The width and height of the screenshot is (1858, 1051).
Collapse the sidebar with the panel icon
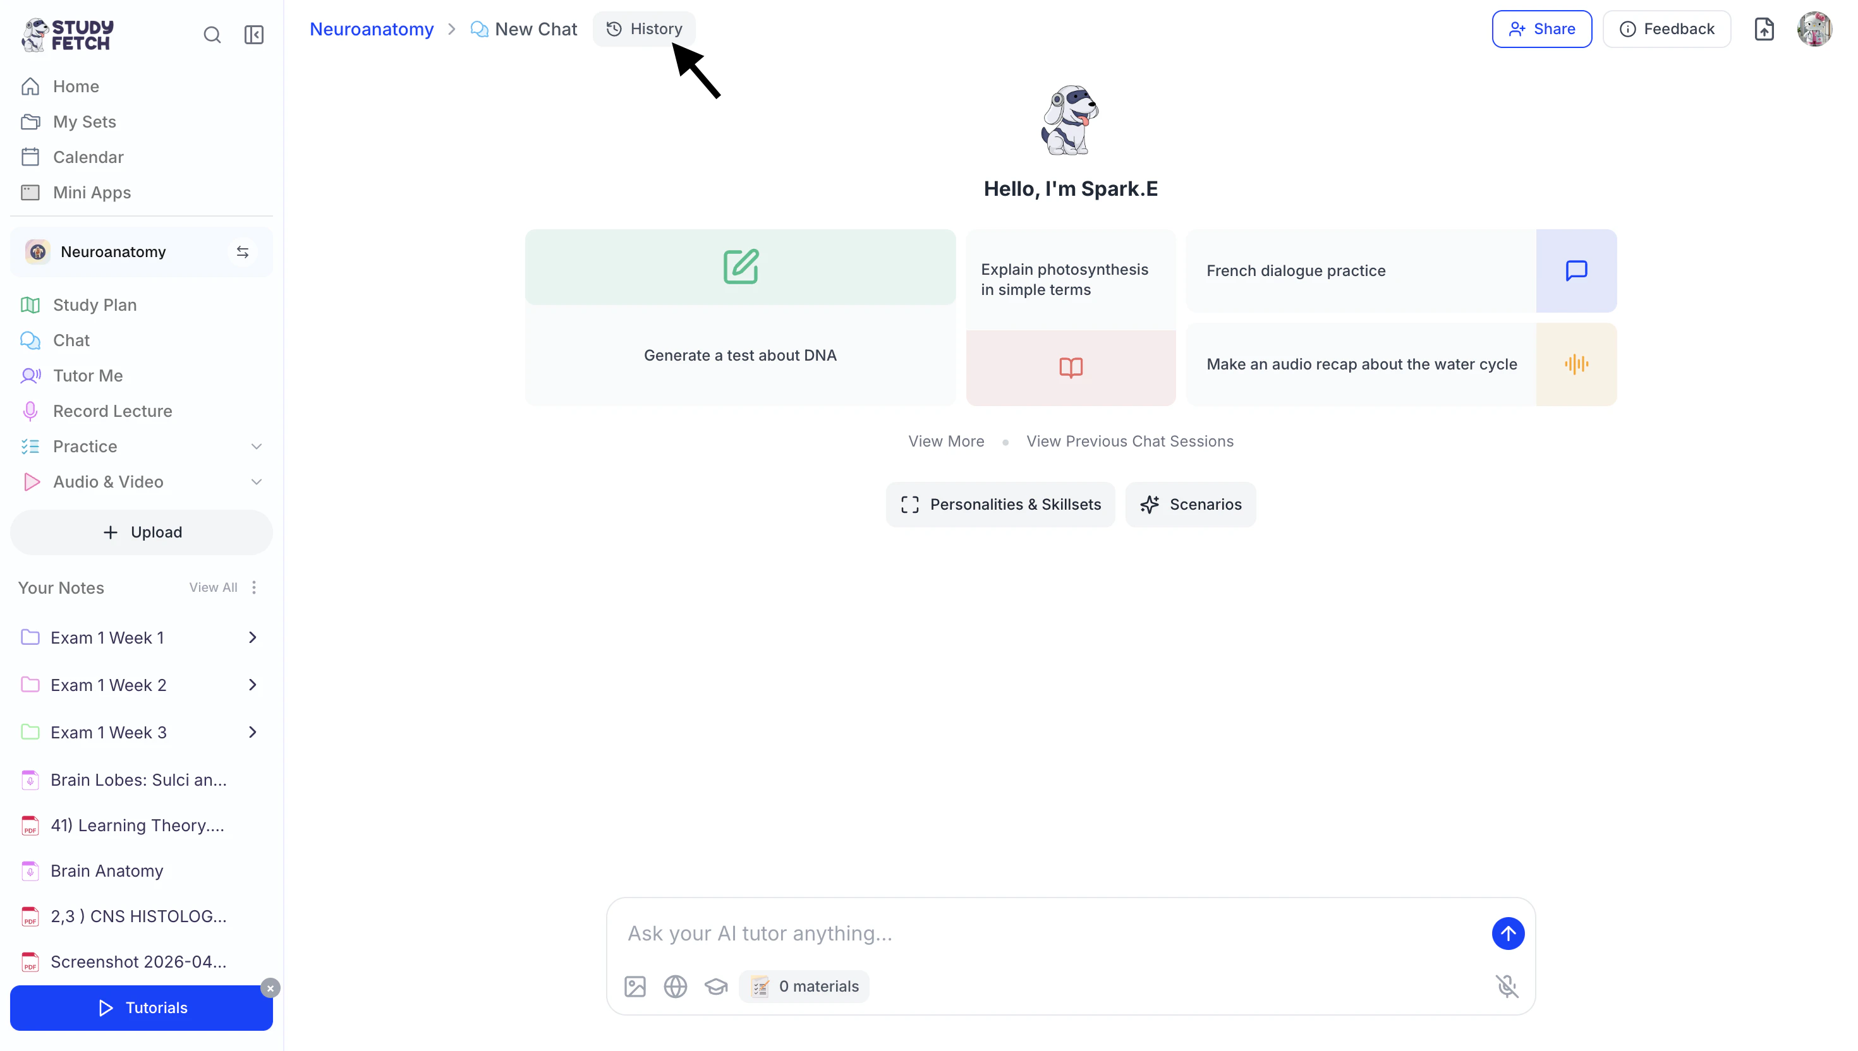(253, 35)
